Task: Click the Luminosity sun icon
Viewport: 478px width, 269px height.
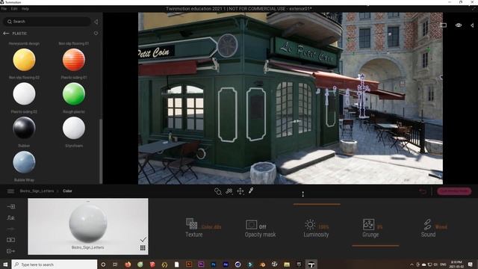Action: coord(310,224)
